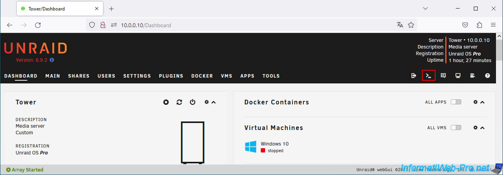
Task: Open the SHARES menu
Action: coord(79,76)
